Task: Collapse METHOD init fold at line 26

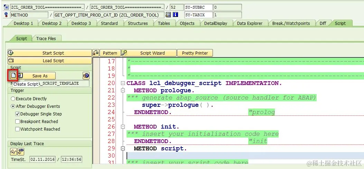Action: click(x=123, y=127)
